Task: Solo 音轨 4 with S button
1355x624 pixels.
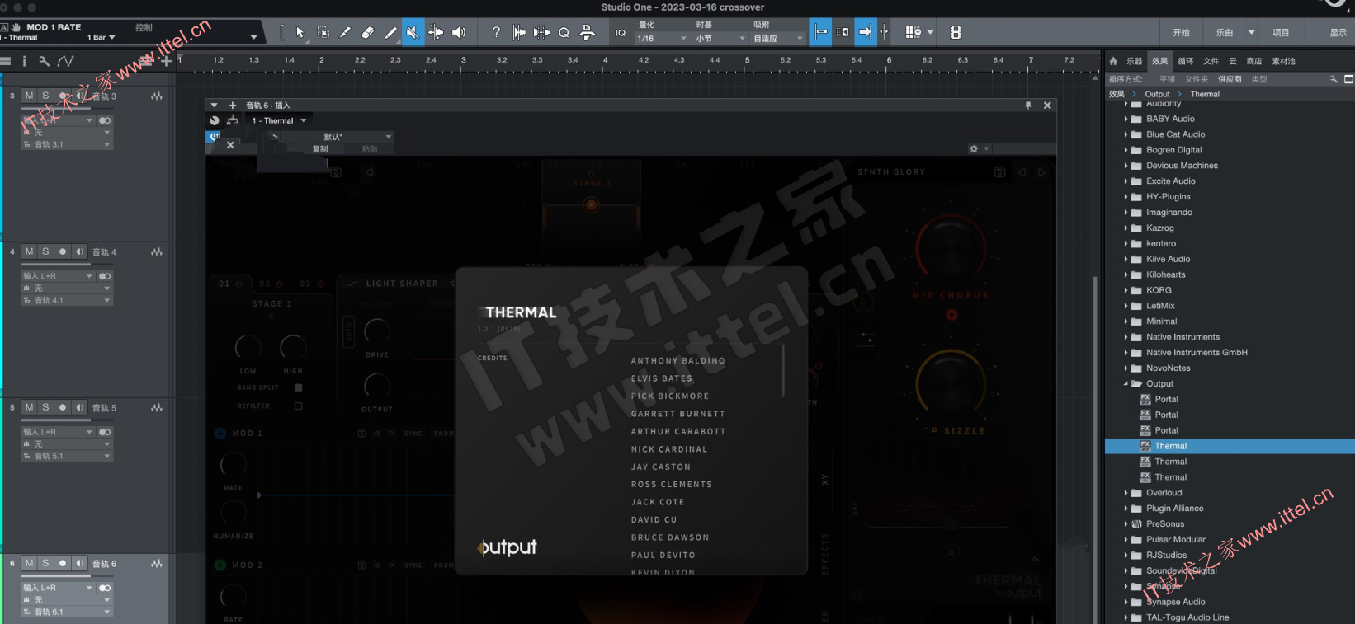Action: pyautogui.click(x=45, y=251)
